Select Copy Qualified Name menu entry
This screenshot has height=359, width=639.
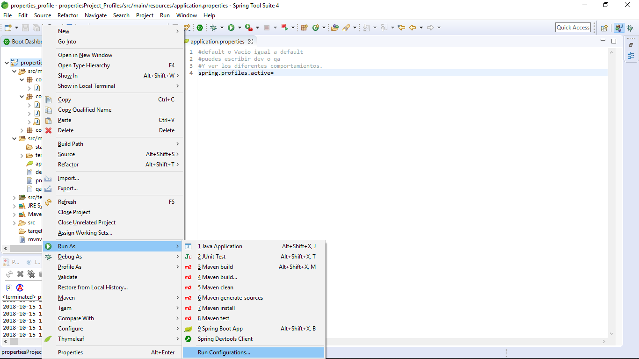[x=112, y=110]
